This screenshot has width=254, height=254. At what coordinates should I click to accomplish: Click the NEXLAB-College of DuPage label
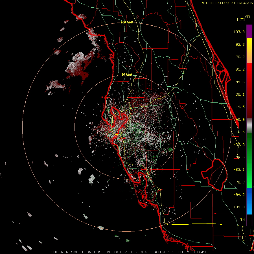coord(225,3)
